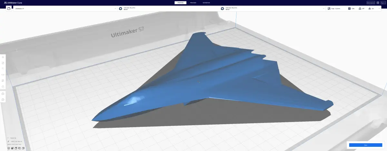
Task: Click the first extruder button in left toolbar
Action: click(3, 94)
